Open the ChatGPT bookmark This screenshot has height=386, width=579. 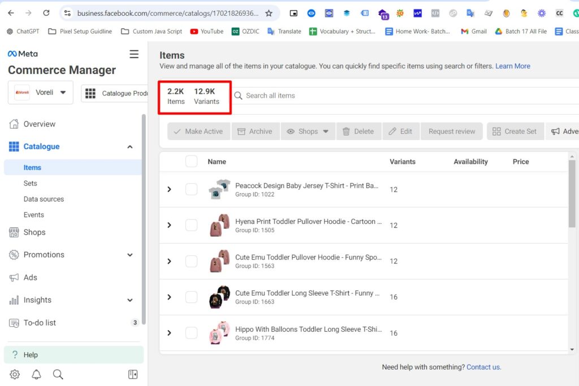[x=23, y=32]
